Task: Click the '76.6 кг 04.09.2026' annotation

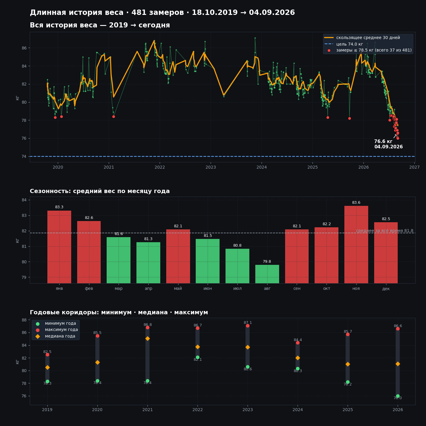Action: pos(388,144)
